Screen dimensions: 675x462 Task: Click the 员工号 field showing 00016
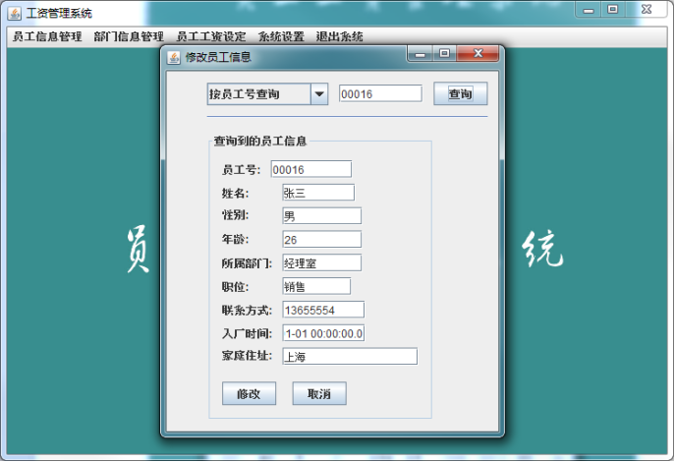[x=311, y=169]
